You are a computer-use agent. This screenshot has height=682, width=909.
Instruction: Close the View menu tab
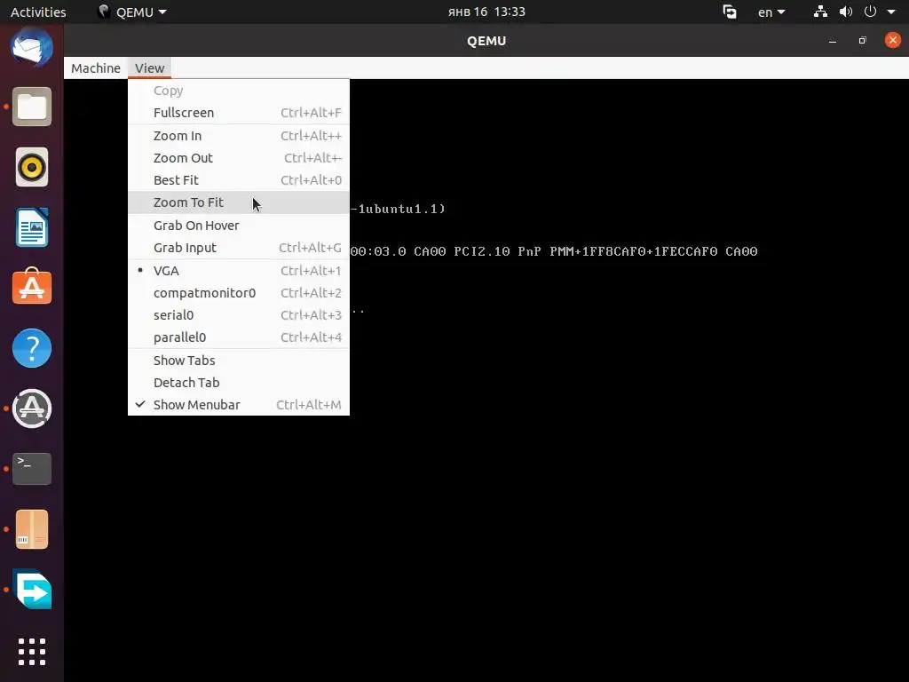coord(149,67)
